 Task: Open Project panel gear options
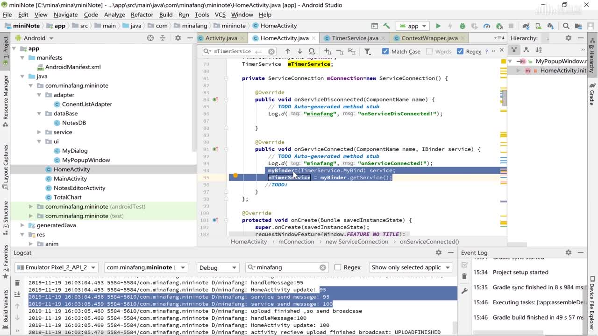(x=178, y=38)
